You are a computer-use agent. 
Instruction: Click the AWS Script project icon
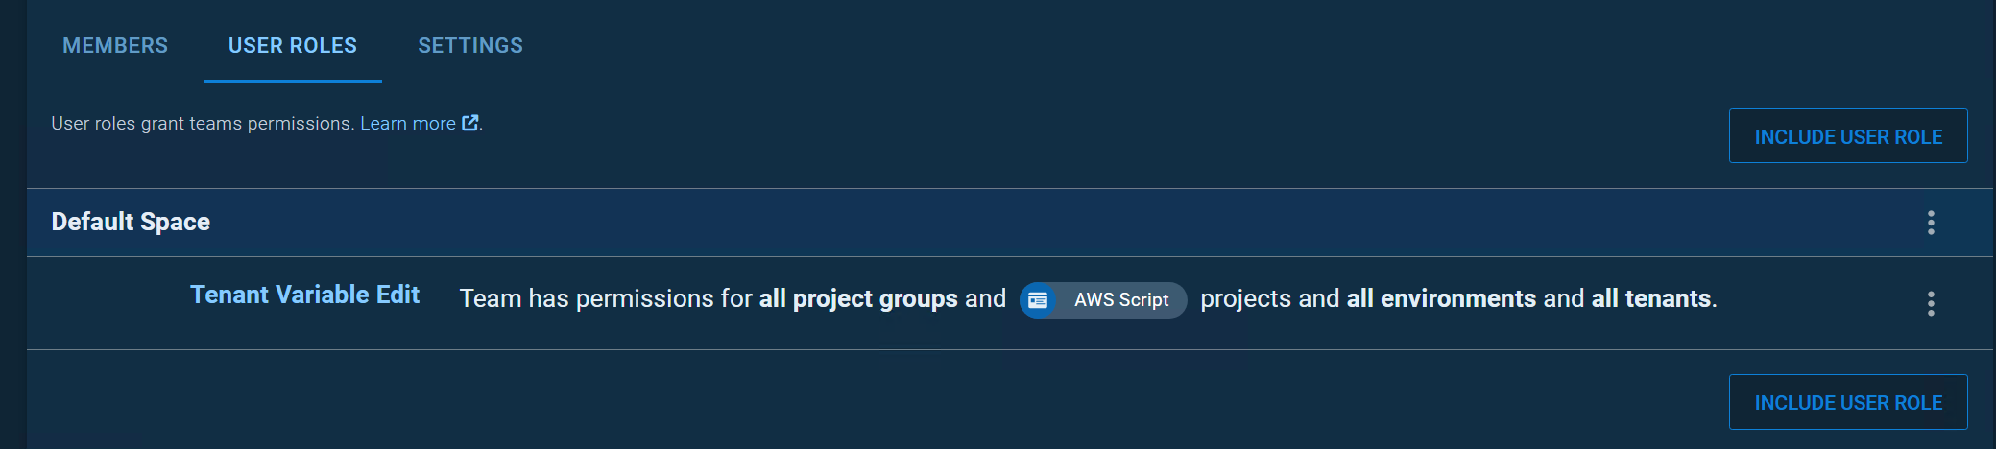click(x=1038, y=300)
